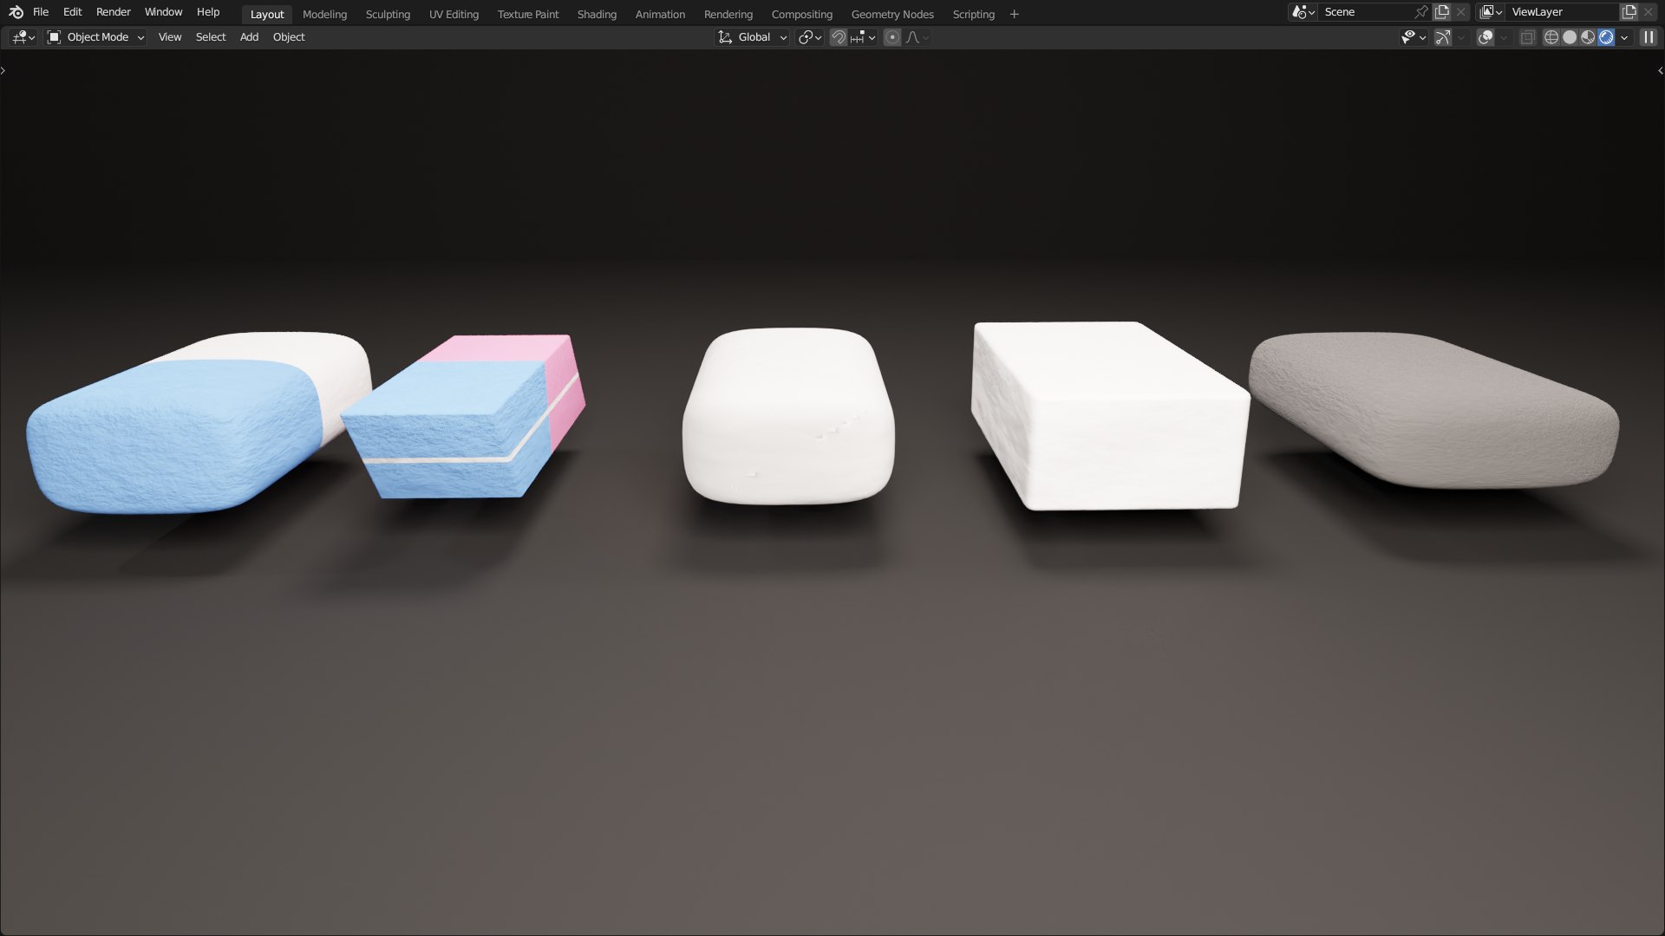Click the ViewLayer name field
1665x936 pixels.
click(x=1563, y=12)
